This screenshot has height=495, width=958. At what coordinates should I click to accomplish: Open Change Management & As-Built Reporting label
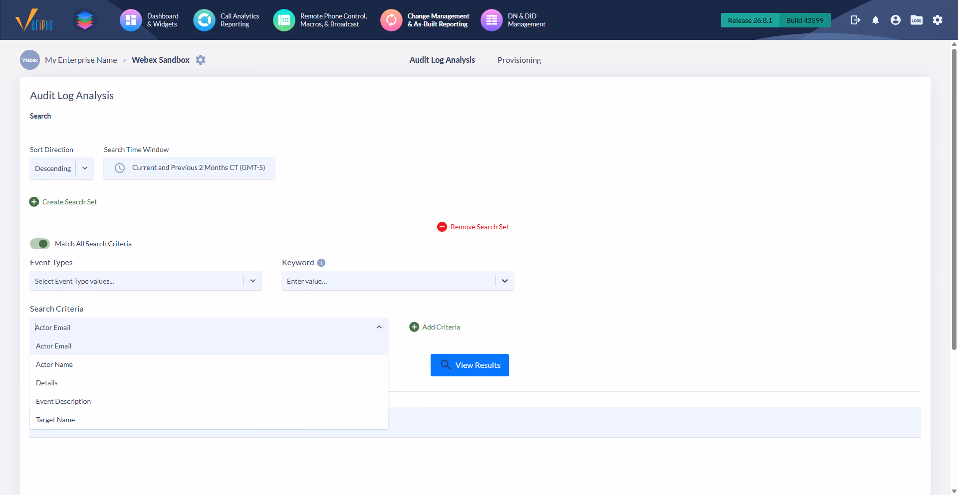click(439, 20)
